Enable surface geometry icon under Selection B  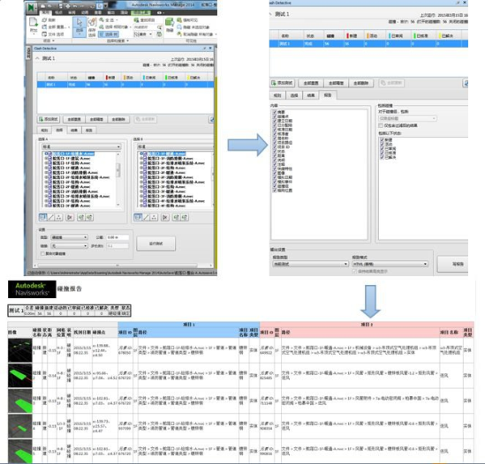tap(138, 218)
